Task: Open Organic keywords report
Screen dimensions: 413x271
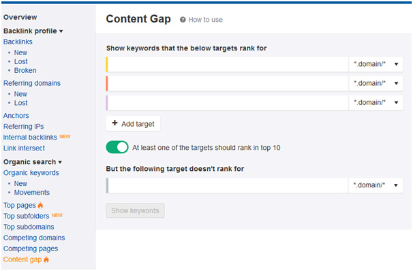Action: [x=31, y=173]
